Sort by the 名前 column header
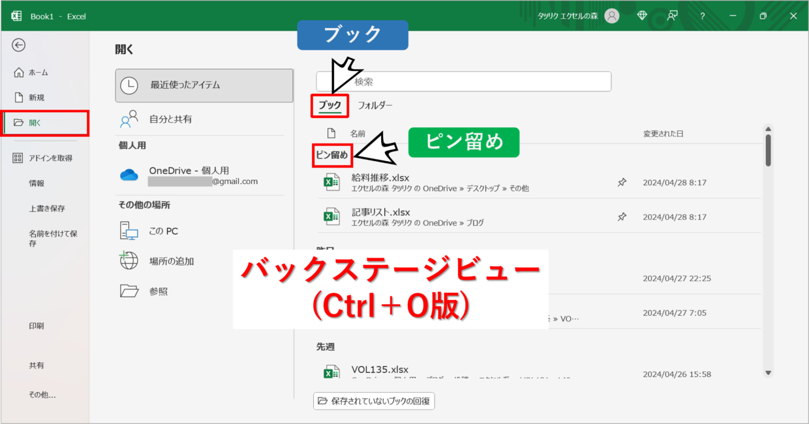 (358, 134)
